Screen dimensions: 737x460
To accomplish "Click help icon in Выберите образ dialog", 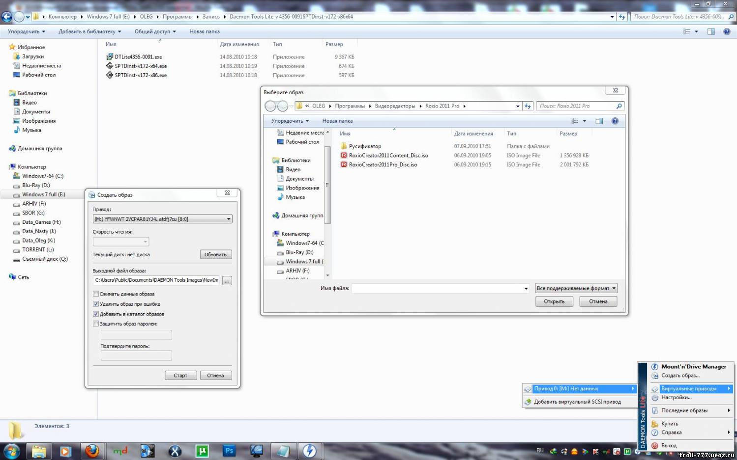I will (x=615, y=121).
